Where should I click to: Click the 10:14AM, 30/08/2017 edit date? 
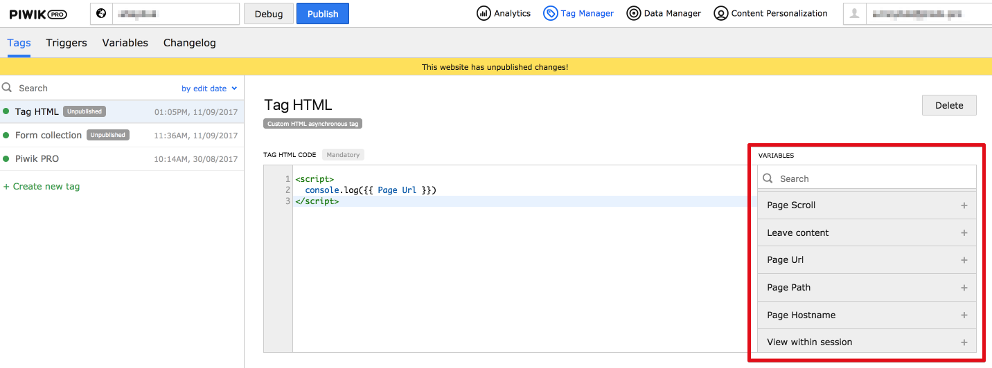[x=196, y=159]
